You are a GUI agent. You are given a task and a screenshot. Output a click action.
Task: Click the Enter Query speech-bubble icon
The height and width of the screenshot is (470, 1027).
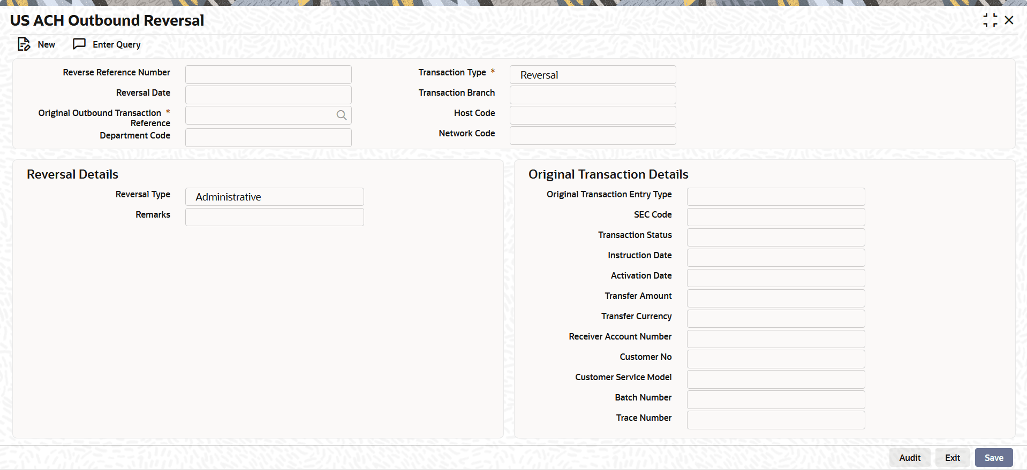click(79, 44)
